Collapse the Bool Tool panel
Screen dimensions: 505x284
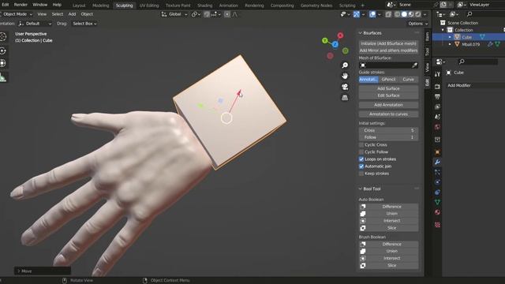tap(361, 189)
